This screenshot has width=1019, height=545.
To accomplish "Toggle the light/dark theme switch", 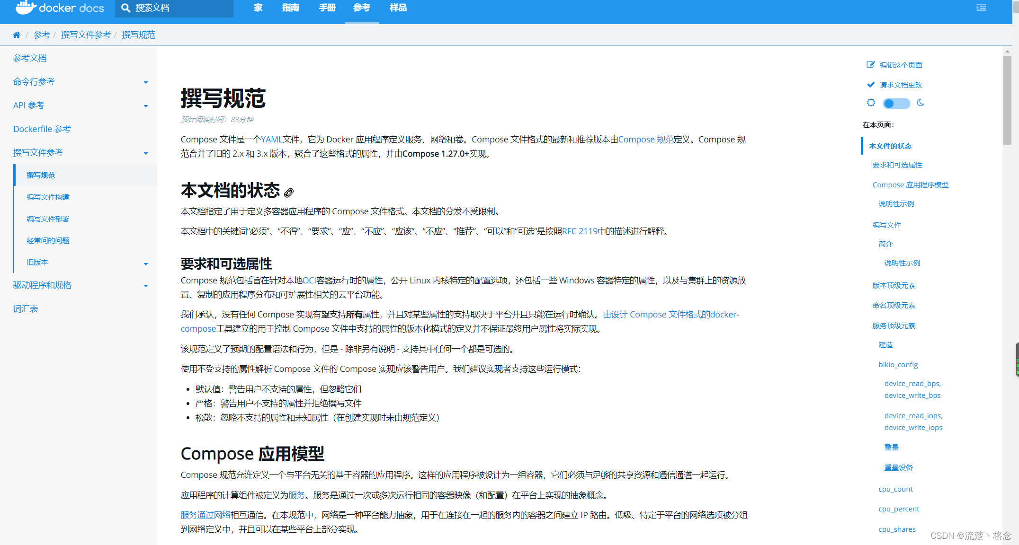I will coord(896,103).
